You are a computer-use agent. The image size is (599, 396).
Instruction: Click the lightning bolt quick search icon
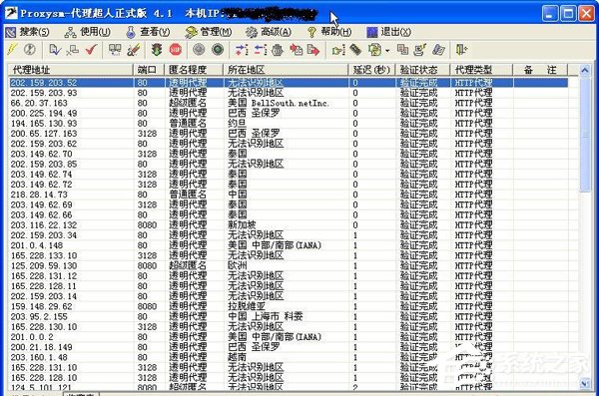pyautogui.click(x=12, y=50)
